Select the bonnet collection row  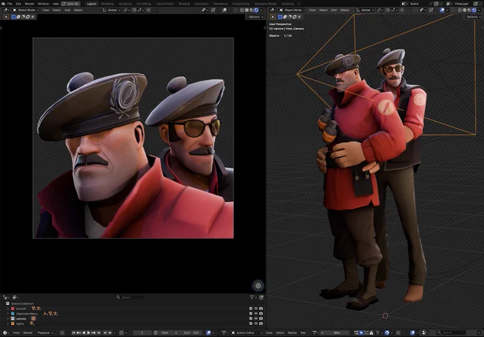tap(132, 309)
